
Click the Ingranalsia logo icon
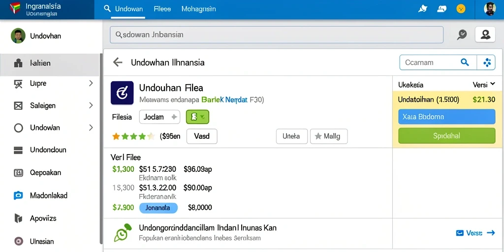click(x=15, y=8)
